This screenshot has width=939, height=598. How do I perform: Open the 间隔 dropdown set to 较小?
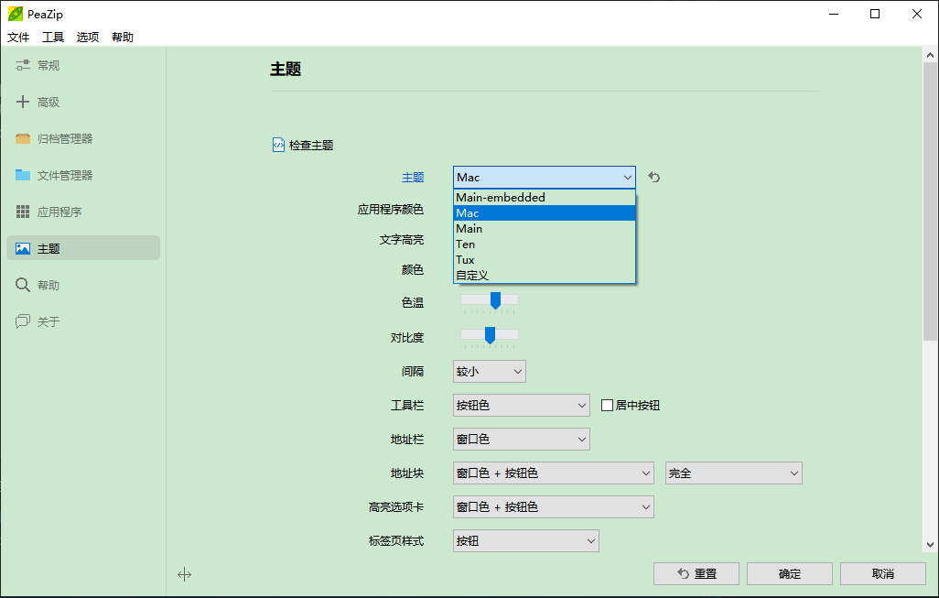click(490, 372)
